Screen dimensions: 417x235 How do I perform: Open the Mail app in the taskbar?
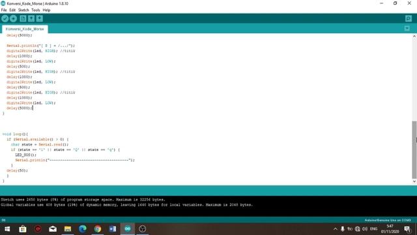[53, 229]
